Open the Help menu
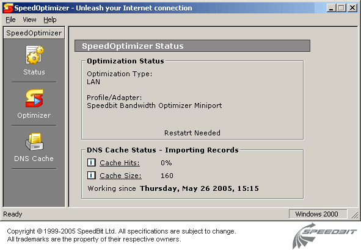Viewport: 361px width, 250px height. [x=50, y=20]
